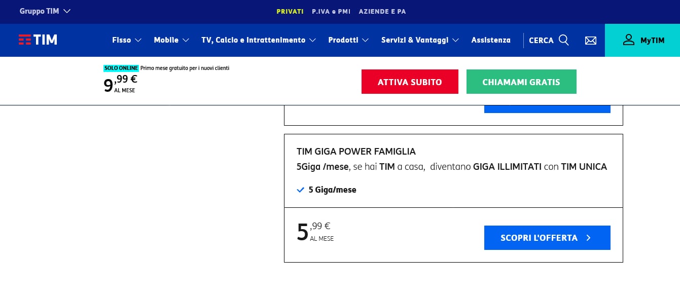Open TV, Calcio e Intrattenimento menu
This screenshot has height=293, width=680.
[259, 40]
